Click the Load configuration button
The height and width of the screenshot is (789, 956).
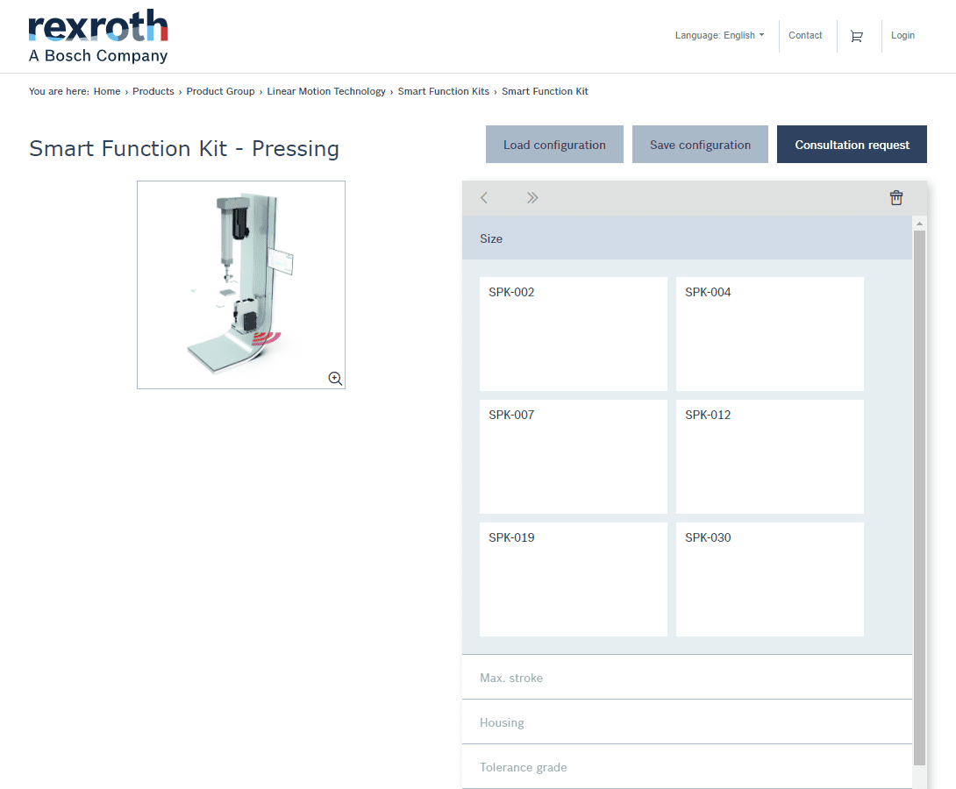click(x=554, y=145)
